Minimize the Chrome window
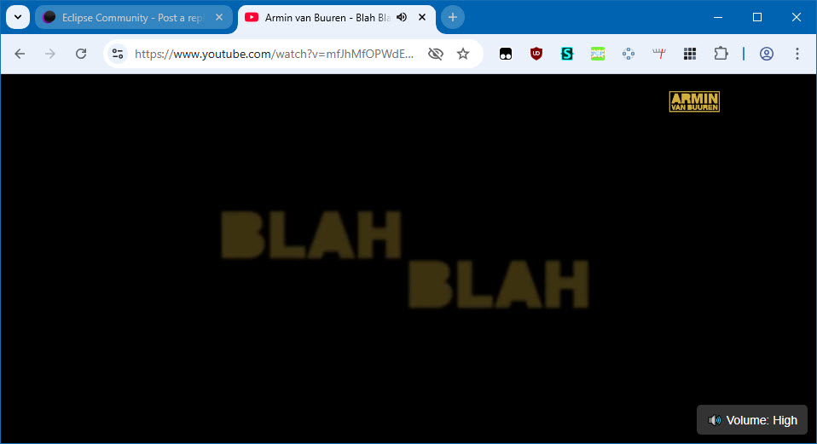The height and width of the screenshot is (444, 817). coord(718,17)
